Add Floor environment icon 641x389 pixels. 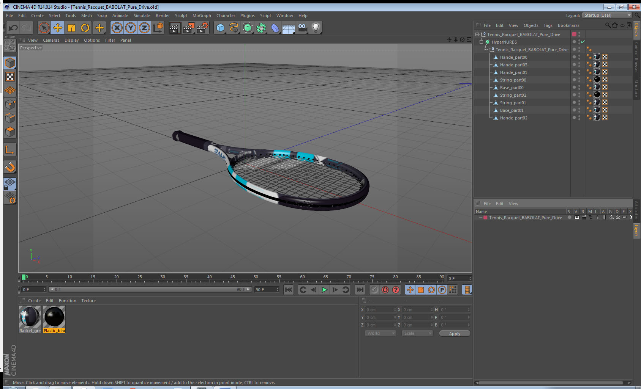(x=289, y=28)
